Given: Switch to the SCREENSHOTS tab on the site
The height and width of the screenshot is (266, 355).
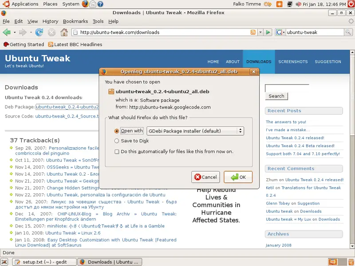Looking at the screenshot, I should [x=293, y=62].
